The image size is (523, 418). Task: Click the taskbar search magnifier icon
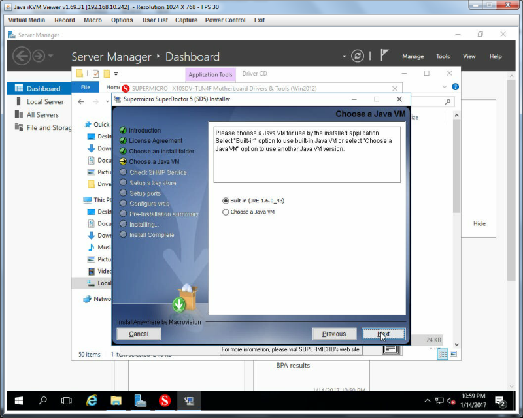(42, 400)
